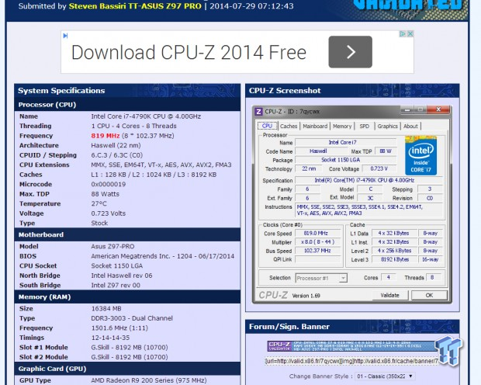Open the SPD tab
The width and height of the screenshot is (481, 385).
tap(365, 127)
